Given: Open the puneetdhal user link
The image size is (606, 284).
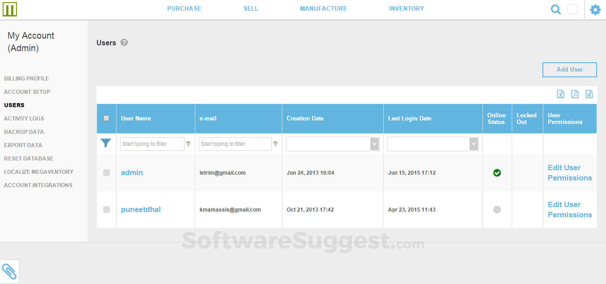Looking at the screenshot, I should click(x=141, y=209).
